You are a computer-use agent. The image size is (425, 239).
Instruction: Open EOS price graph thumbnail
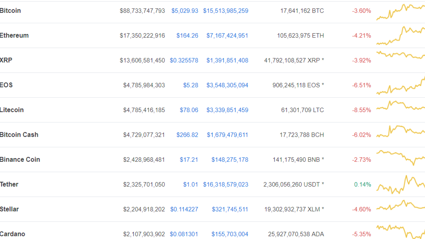tap(401, 86)
